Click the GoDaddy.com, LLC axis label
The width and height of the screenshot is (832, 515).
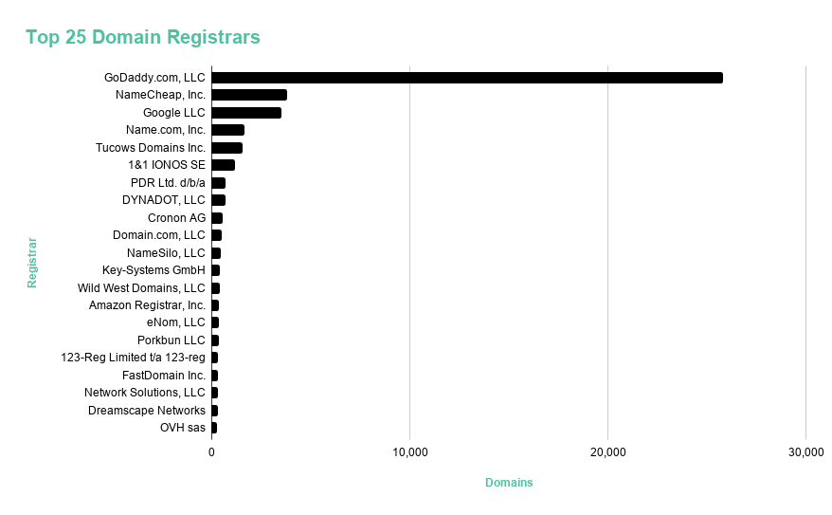pyautogui.click(x=154, y=78)
